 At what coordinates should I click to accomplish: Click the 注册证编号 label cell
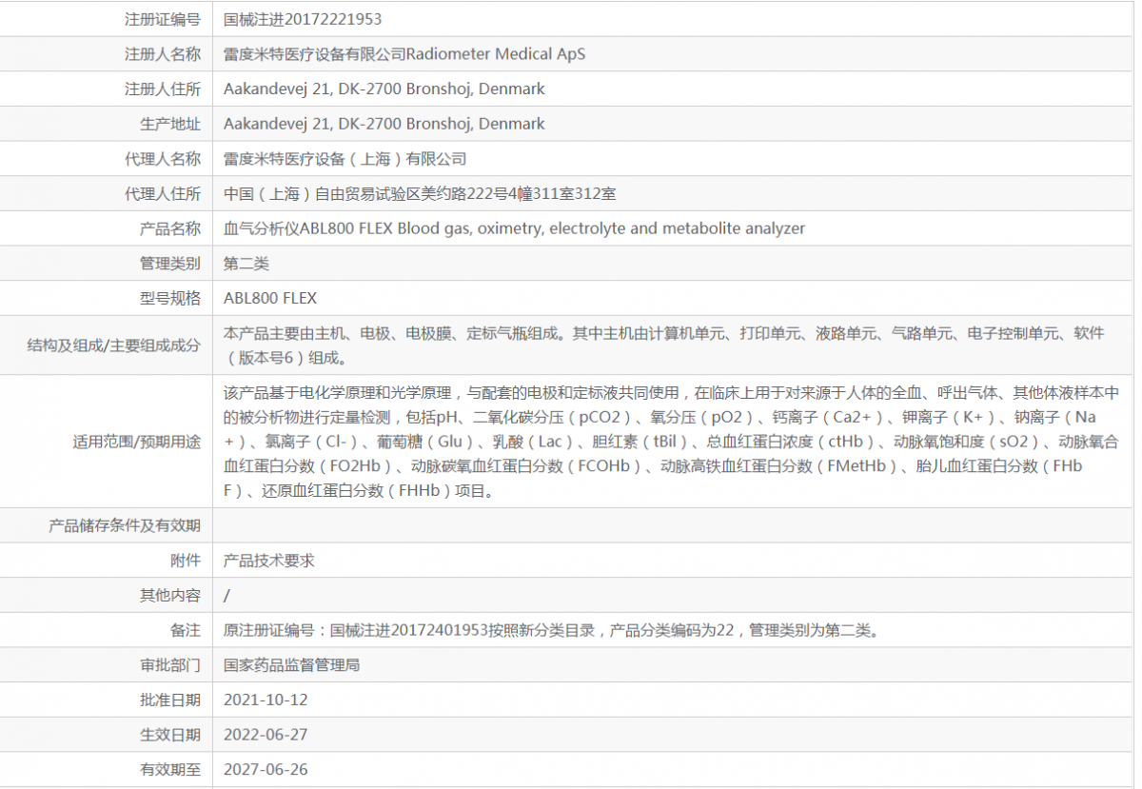(163, 19)
